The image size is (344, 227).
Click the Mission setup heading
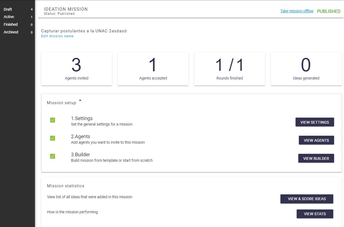(61, 103)
